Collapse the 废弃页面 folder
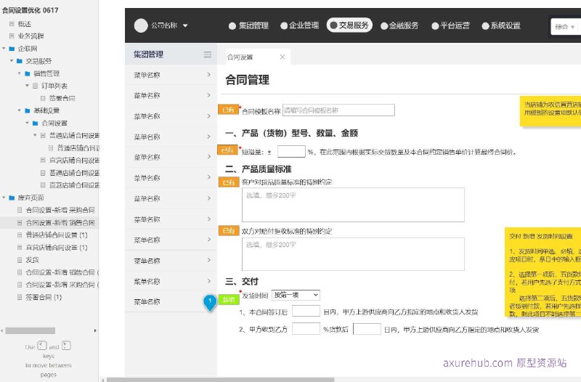Viewport: 581px width, 382px height. [x=4, y=198]
